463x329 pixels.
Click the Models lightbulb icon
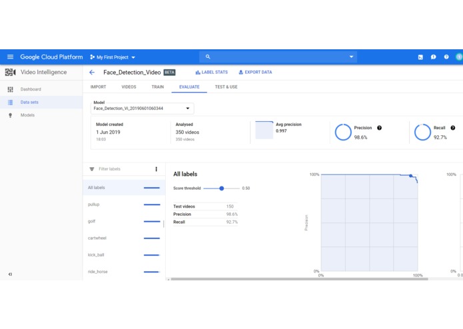tap(11, 115)
